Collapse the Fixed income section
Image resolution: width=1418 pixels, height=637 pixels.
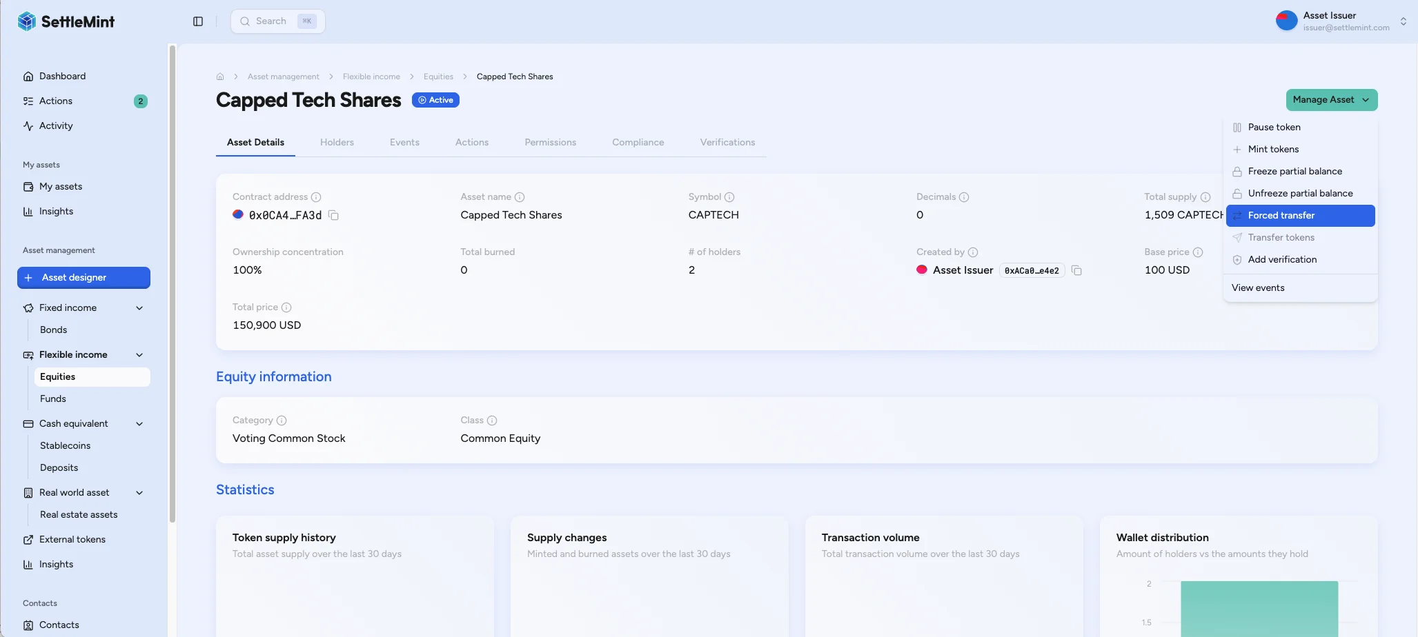[x=139, y=307]
